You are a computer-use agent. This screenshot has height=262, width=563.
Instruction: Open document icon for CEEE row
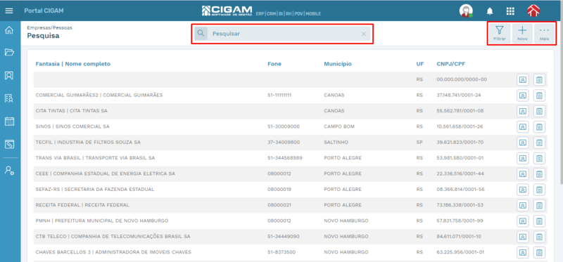[539, 173]
